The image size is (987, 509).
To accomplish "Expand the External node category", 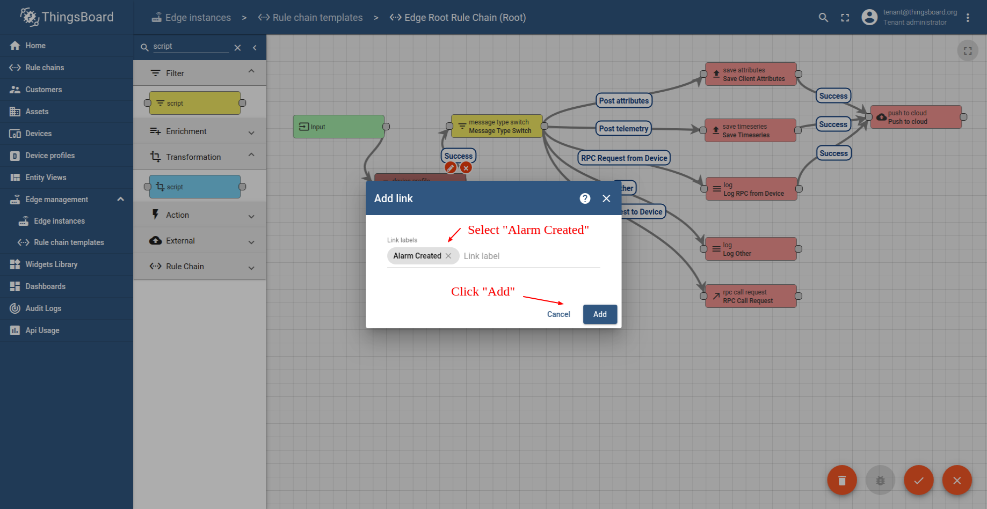I will 200,241.
